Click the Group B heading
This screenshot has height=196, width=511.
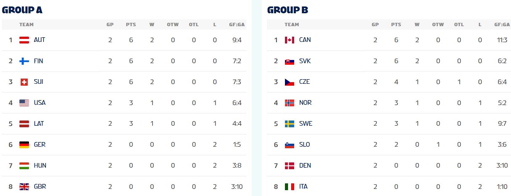(287, 10)
